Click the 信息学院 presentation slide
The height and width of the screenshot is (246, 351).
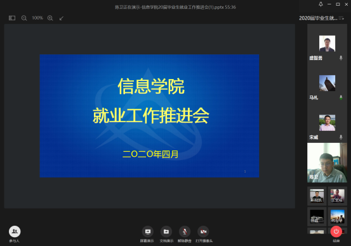point(149,116)
